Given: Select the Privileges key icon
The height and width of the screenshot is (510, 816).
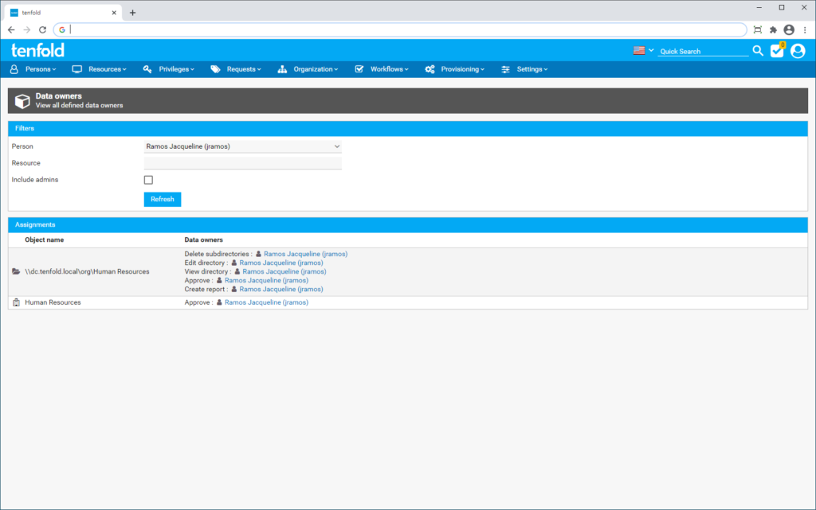Looking at the screenshot, I should pos(147,69).
